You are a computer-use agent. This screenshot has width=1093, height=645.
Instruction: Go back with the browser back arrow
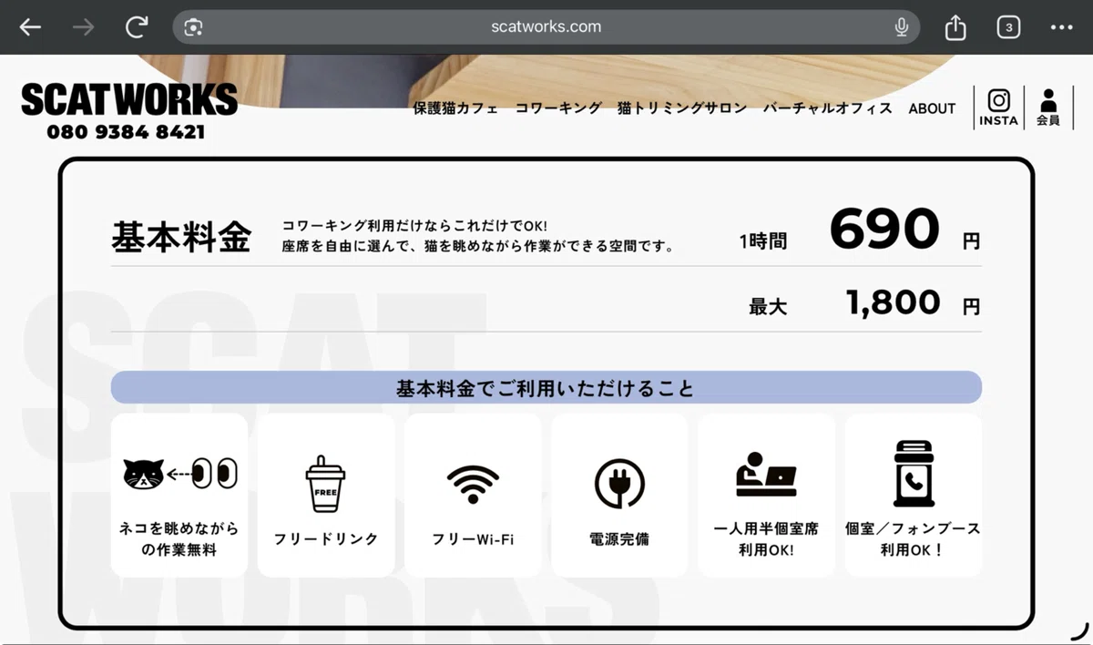[x=30, y=27]
